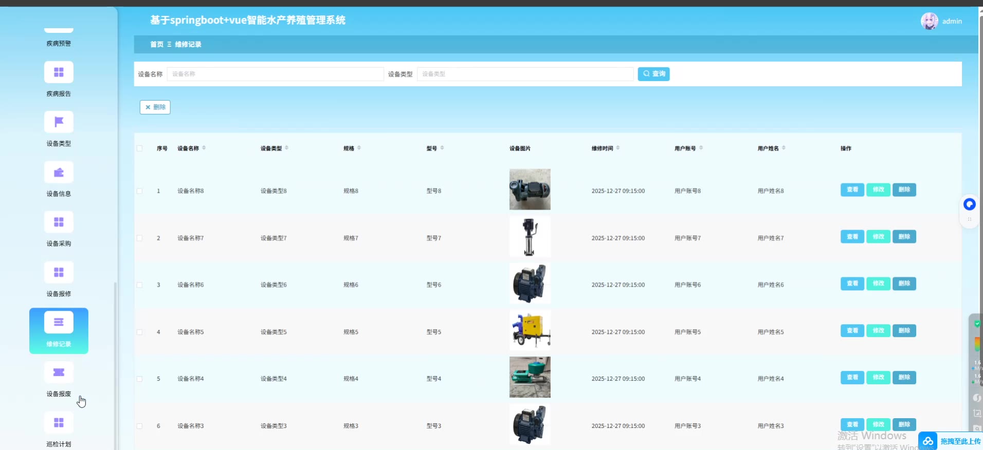
Task: Sort table by 用户账号 column arrows
Action: tap(701, 148)
